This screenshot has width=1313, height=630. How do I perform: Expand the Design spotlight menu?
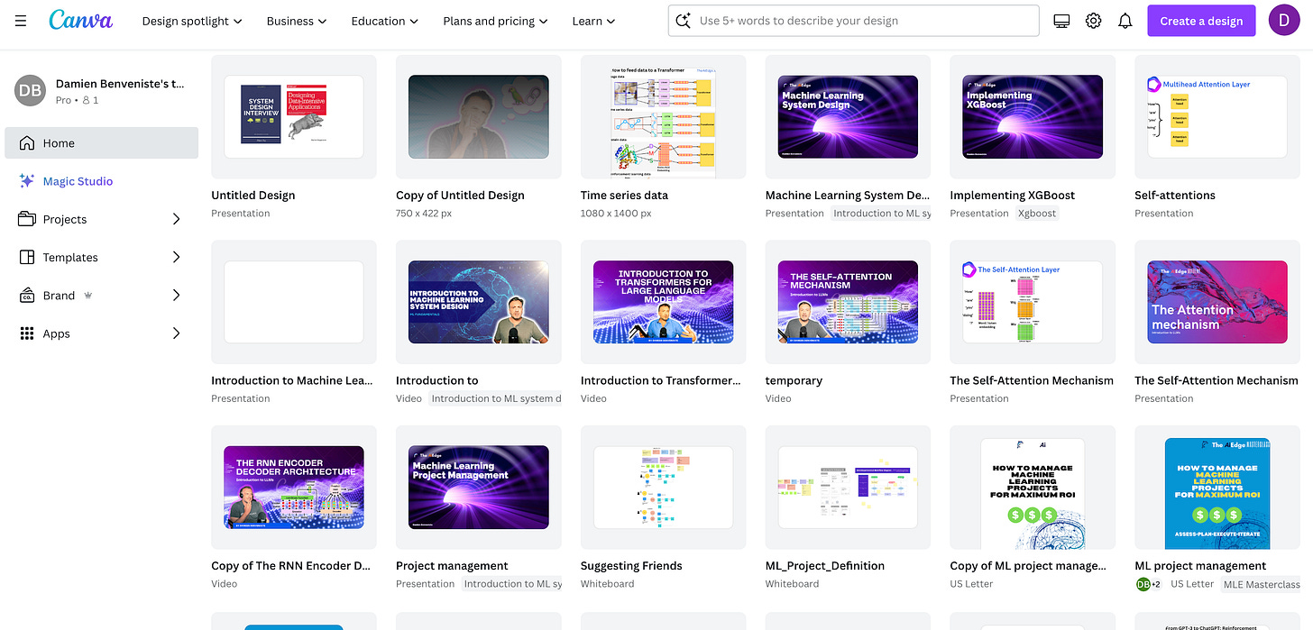192,21
